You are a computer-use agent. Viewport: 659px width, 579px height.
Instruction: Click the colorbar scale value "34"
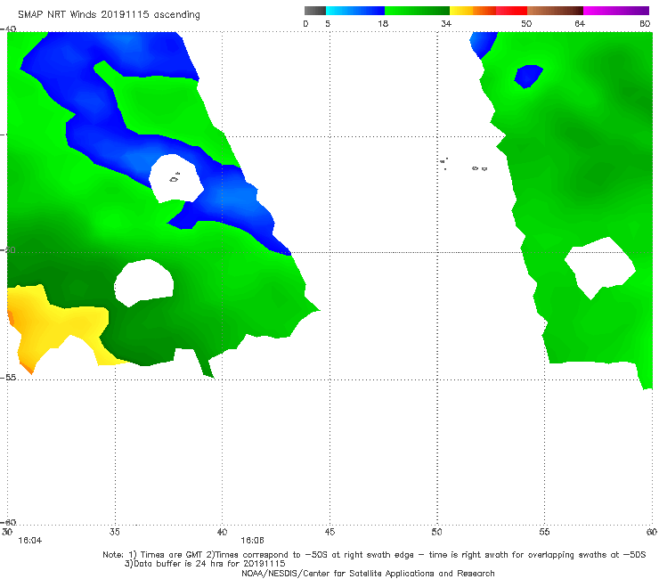446,23
